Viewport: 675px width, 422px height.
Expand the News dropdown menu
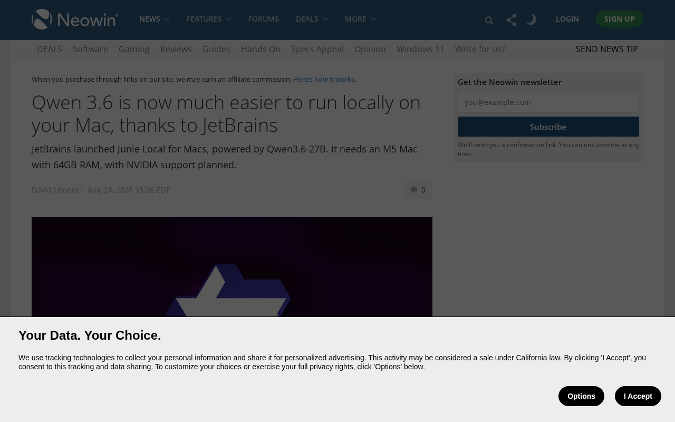[155, 19]
